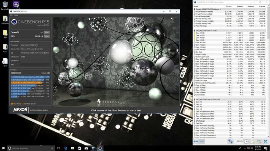The height and width of the screenshot is (151, 270).
Task: Open the Recycle Bin desktop icon
Action: 5,5
